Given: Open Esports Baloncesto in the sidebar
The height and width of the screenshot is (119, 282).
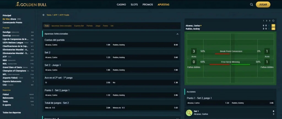Looking at the screenshot, I should 18,81.
